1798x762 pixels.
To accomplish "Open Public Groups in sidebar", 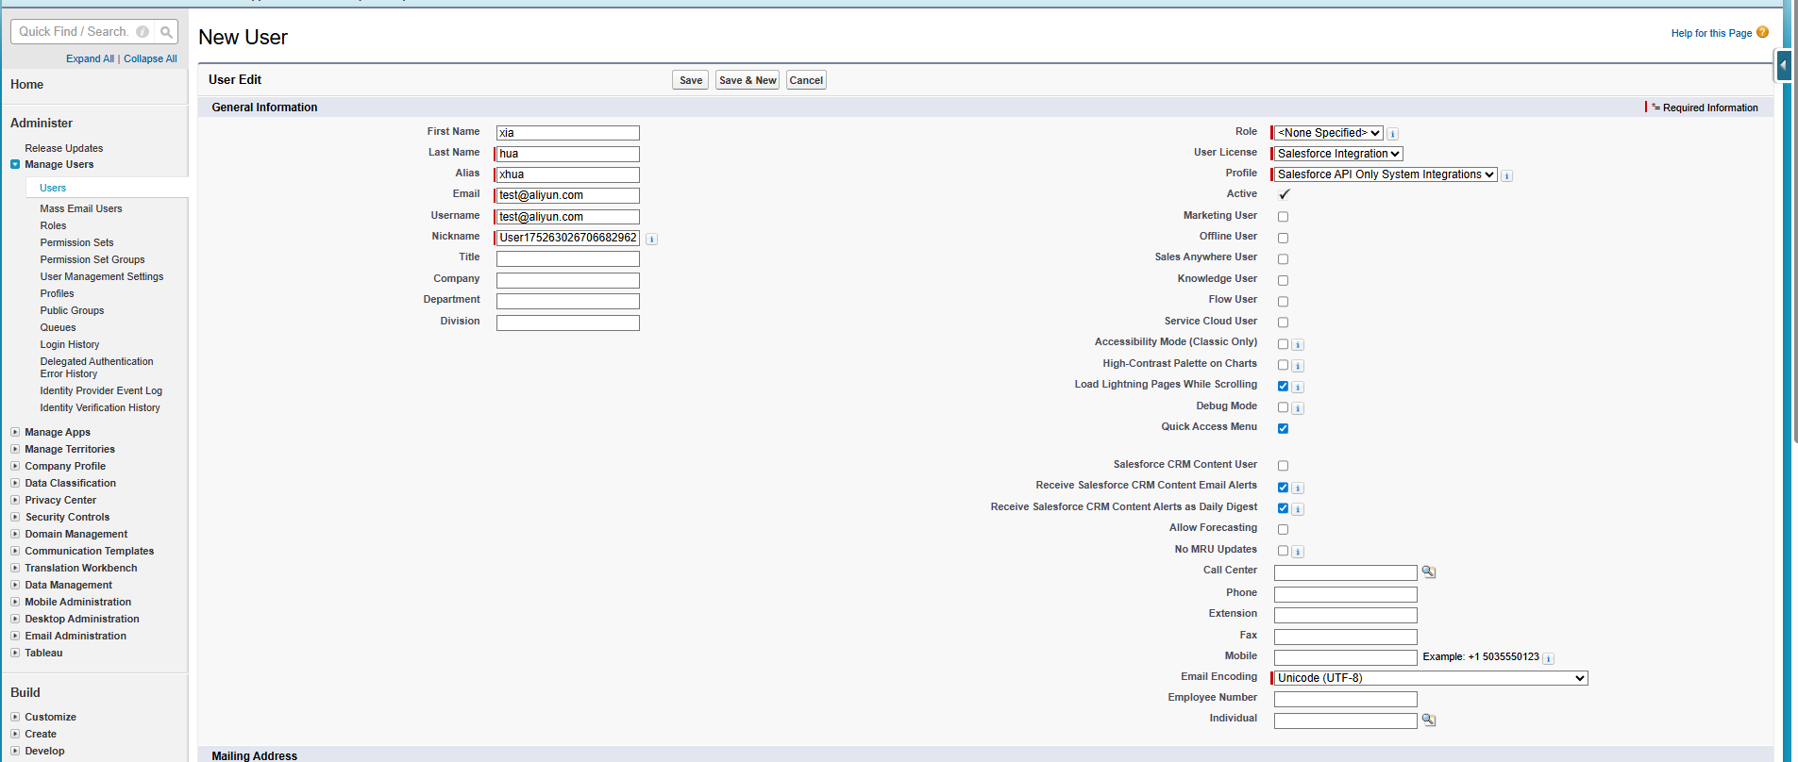I will coord(72,310).
